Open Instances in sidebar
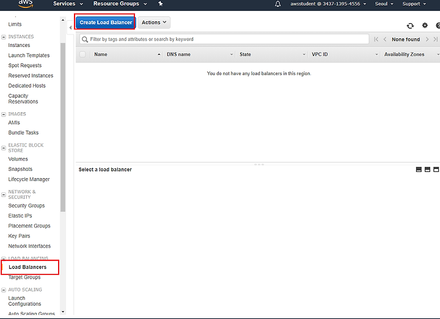This screenshot has height=319, width=440. (19, 45)
